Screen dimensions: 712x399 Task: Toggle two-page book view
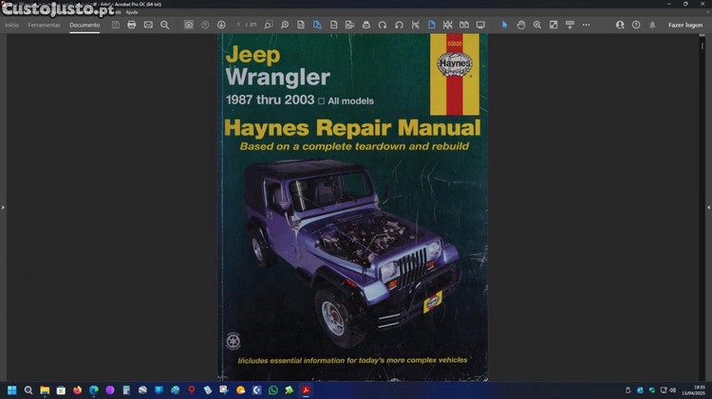[463, 25]
